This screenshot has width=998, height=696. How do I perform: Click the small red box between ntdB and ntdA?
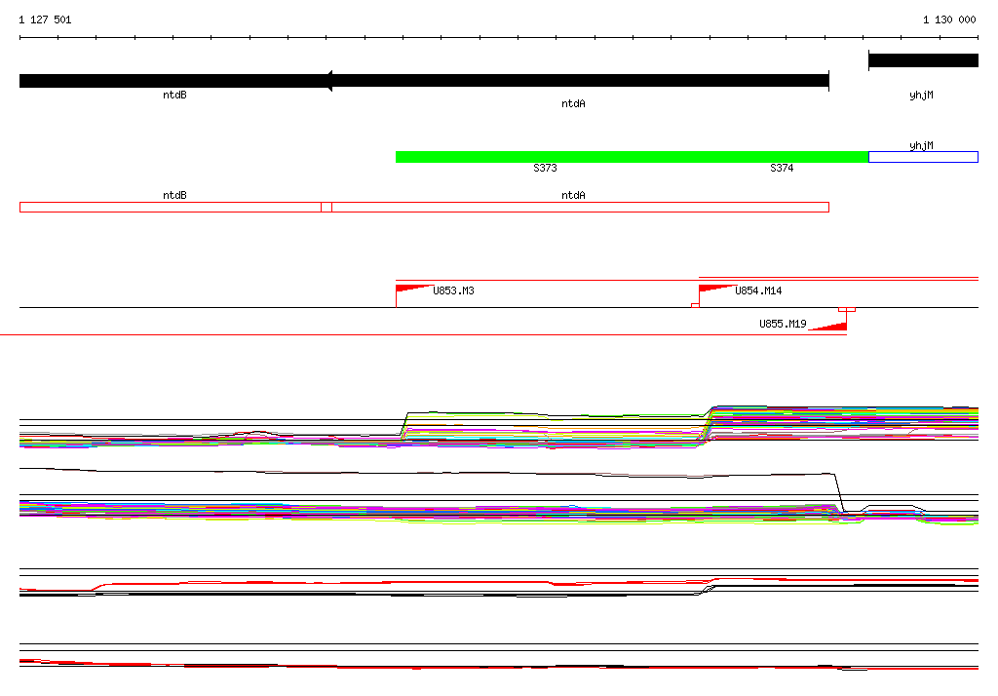point(326,207)
